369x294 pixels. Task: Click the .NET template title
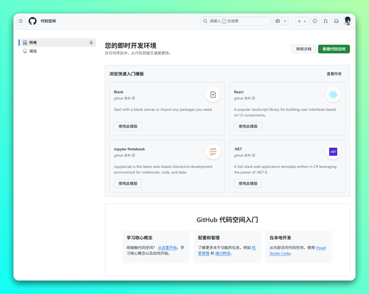[x=238, y=149]
